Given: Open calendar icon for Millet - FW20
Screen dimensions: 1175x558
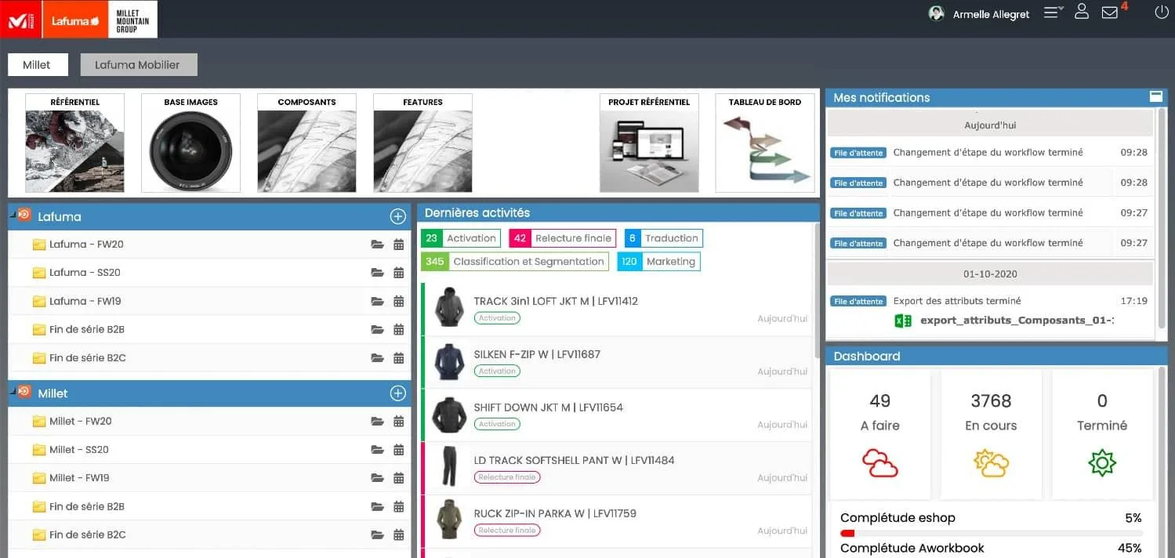Looking at the screenshot, I should (398, 422).
